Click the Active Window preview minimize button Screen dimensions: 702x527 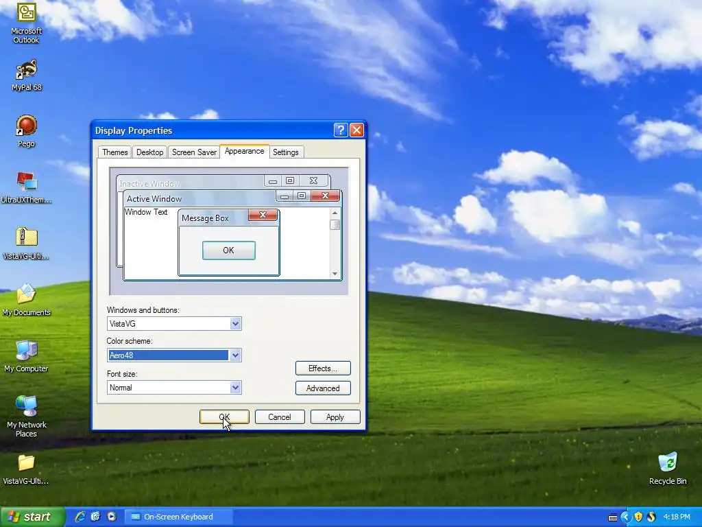coord(285,196)
